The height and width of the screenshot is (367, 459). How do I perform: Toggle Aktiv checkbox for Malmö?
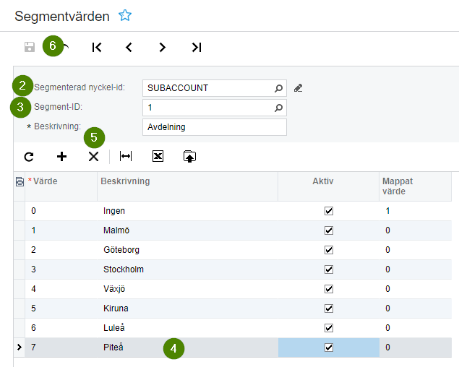point(329,230)
